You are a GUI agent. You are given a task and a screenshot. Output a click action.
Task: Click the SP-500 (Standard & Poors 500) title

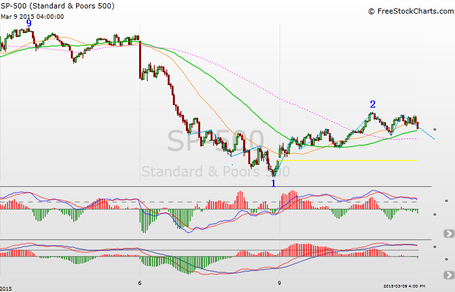(58, 6)
